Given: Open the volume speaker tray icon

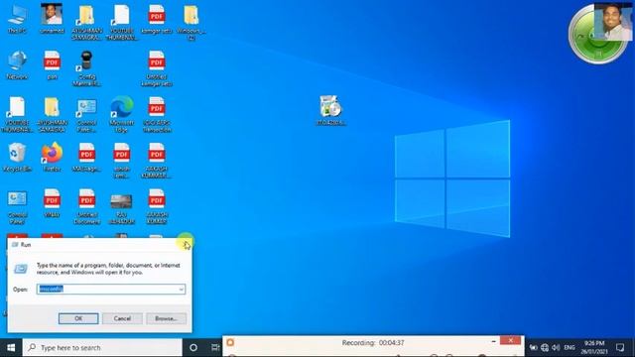Looking at the screenshot, I should (556, 347).
